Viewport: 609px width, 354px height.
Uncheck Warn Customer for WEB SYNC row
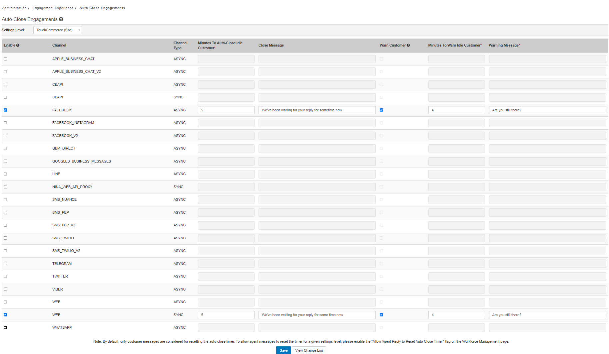pos(381,315)
